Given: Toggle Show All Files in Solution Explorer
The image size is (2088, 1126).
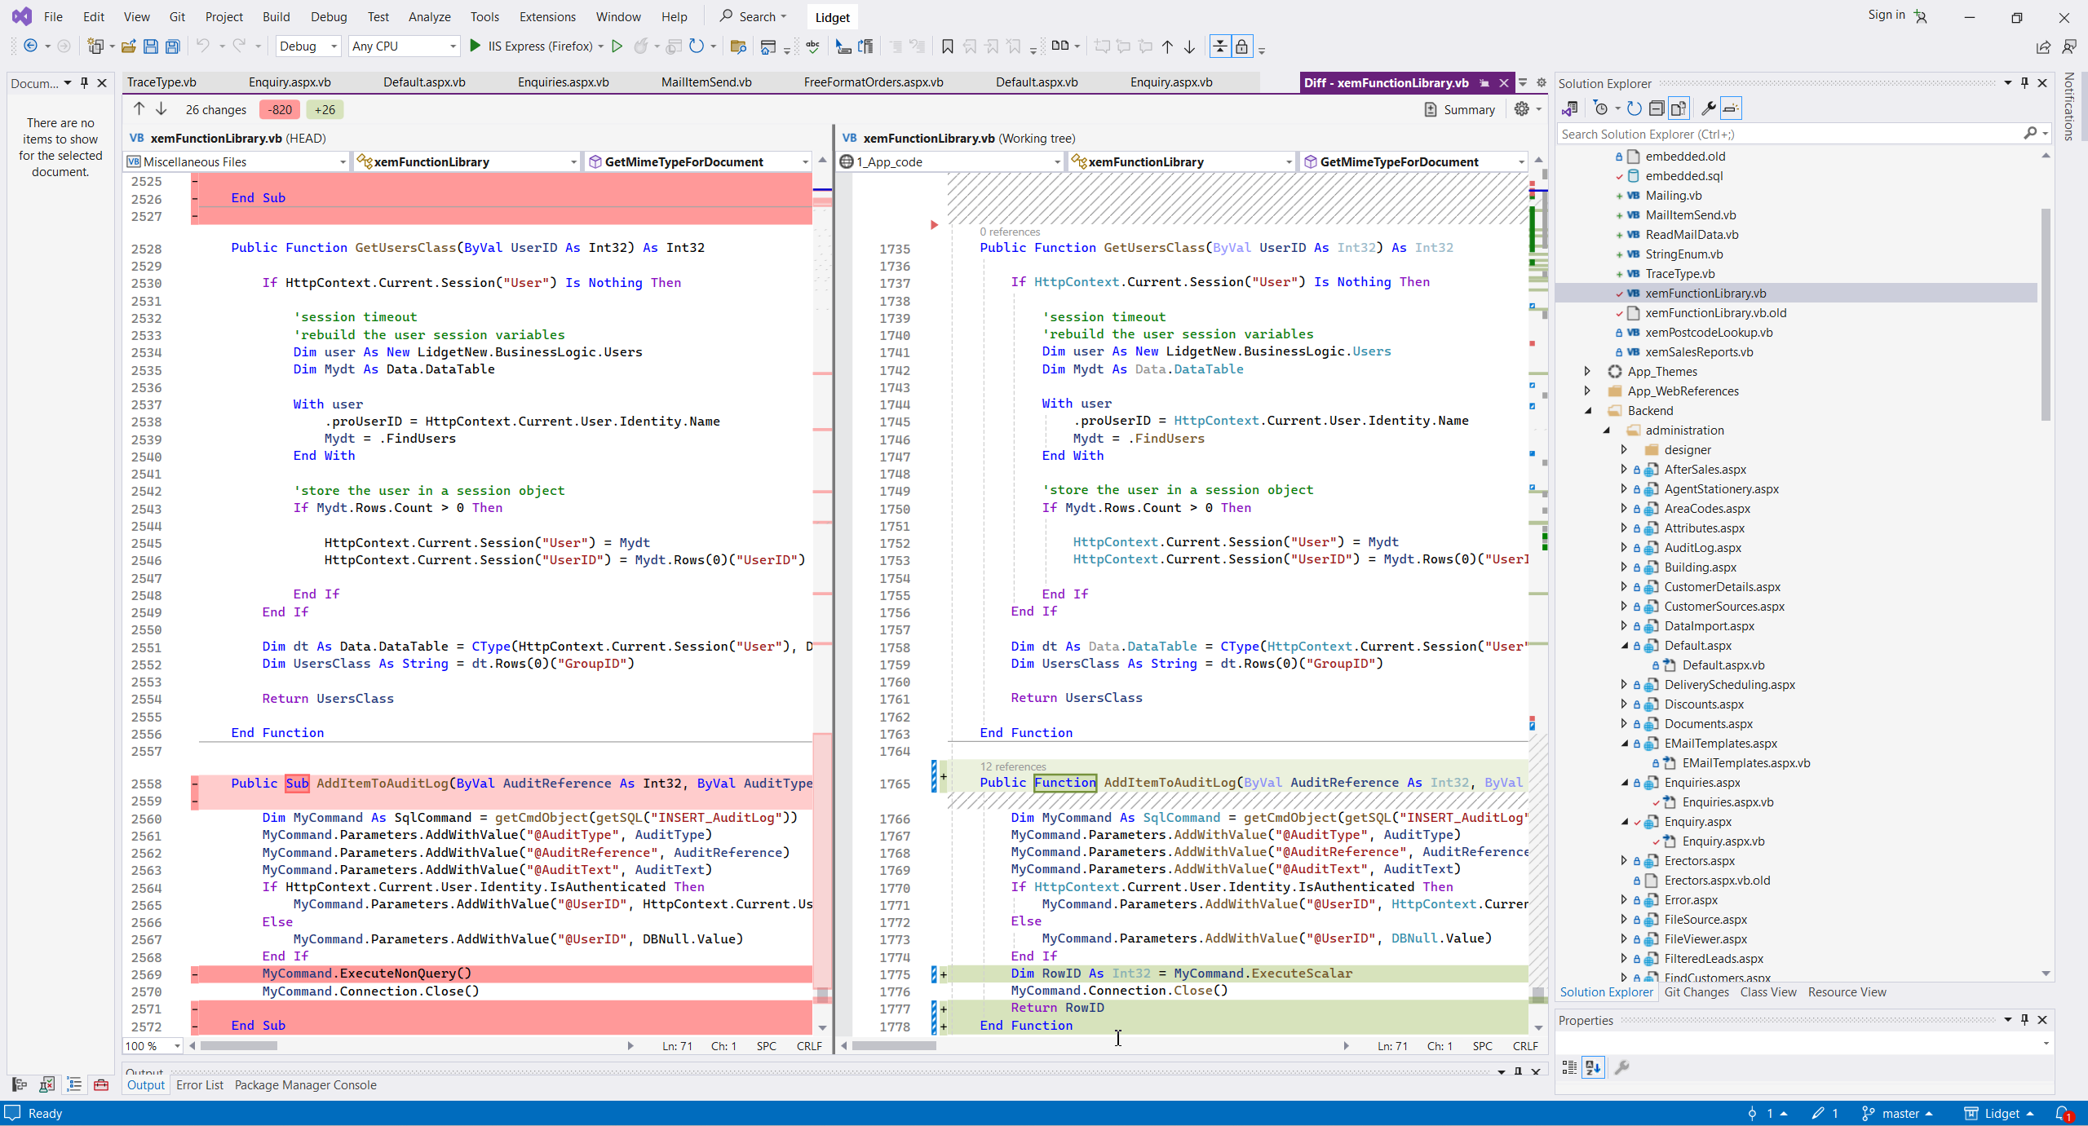Looking at the screenshot, I should (x=1679, y=108).
